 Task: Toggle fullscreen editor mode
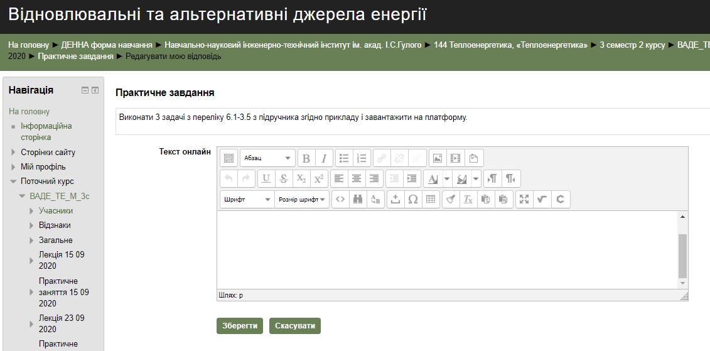tap(524, 200)
